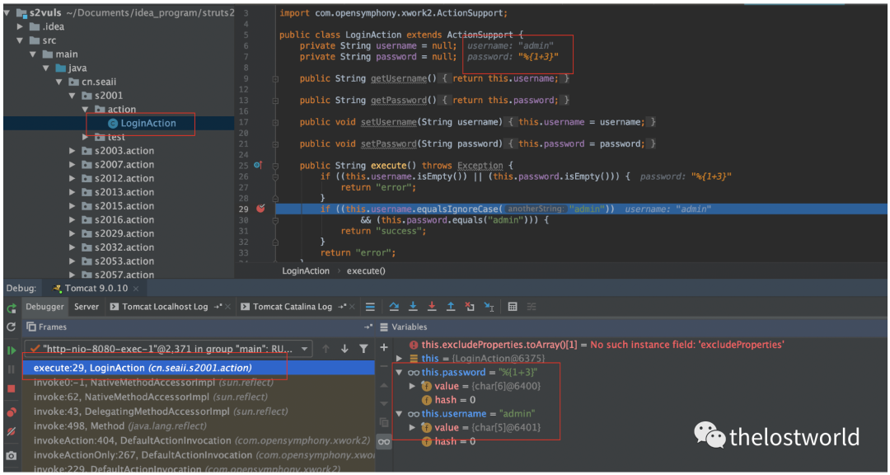Open the thread selector dropdown

pos(303,349)
